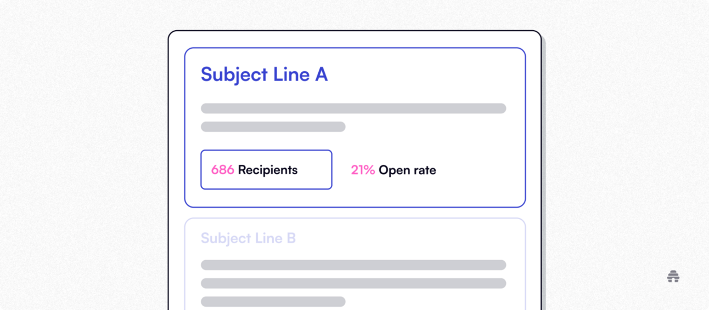This screenshot has width=709, height=310.
Task: Select the Open rate label
Action: point(407,170)
